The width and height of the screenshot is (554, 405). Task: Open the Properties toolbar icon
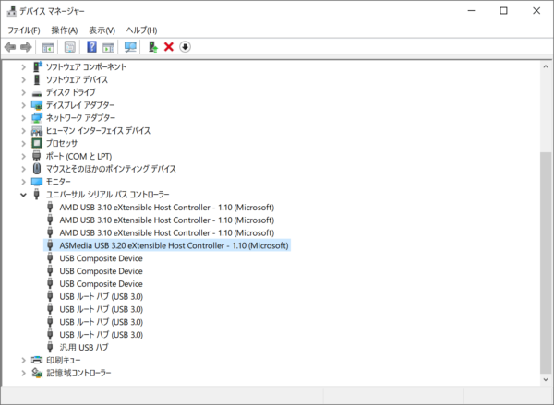[70, 47]
